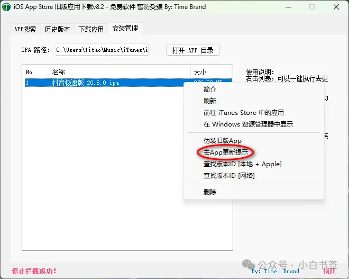Image resolution: width=349 pixels, height=279 pixels.
Task: Choose 删除 from the context menu
Action: tap(254, 192)
